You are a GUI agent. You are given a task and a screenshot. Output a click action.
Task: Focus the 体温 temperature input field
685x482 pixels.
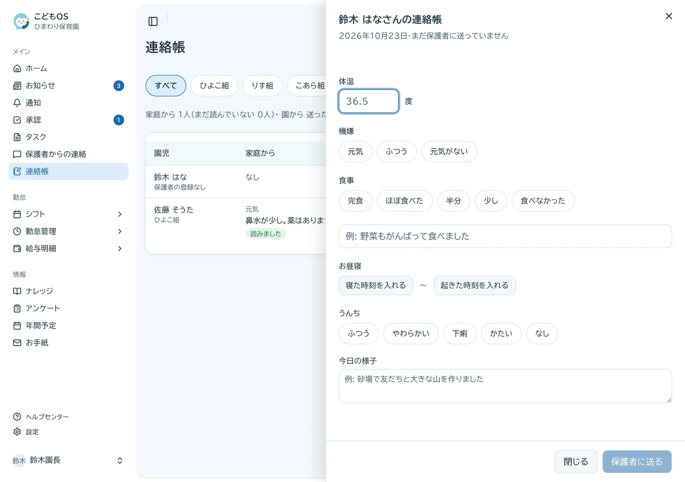(369, 101)
